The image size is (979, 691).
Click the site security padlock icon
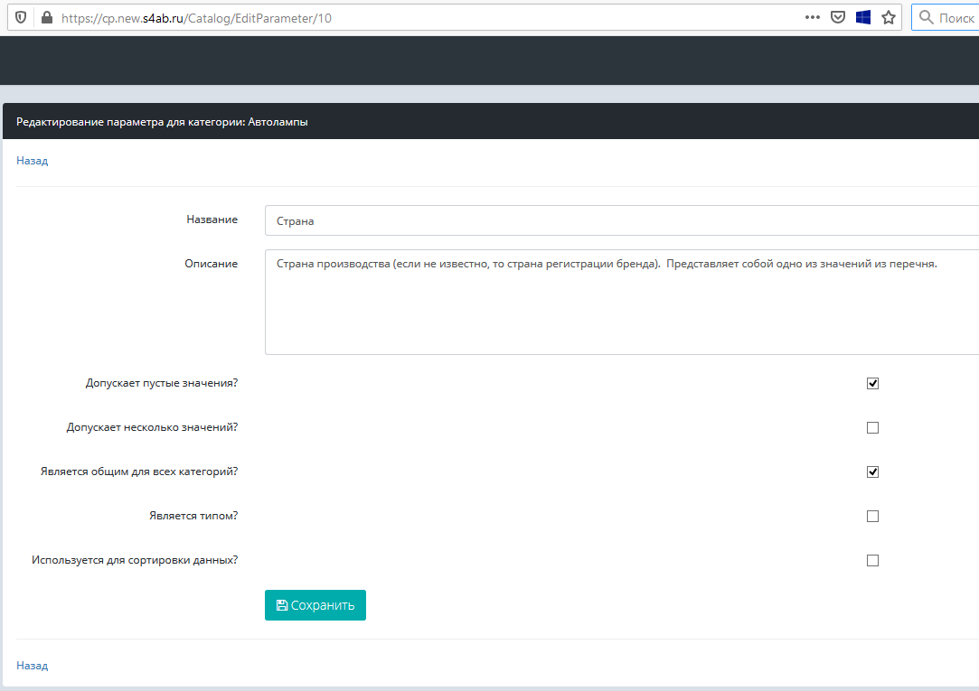pyautogui.click(x=46, y=17)
